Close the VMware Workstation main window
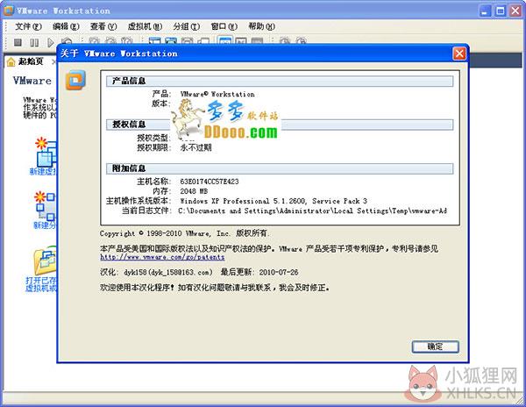The height and width of the screenshot is (407, 526). (x=515, y=11)
